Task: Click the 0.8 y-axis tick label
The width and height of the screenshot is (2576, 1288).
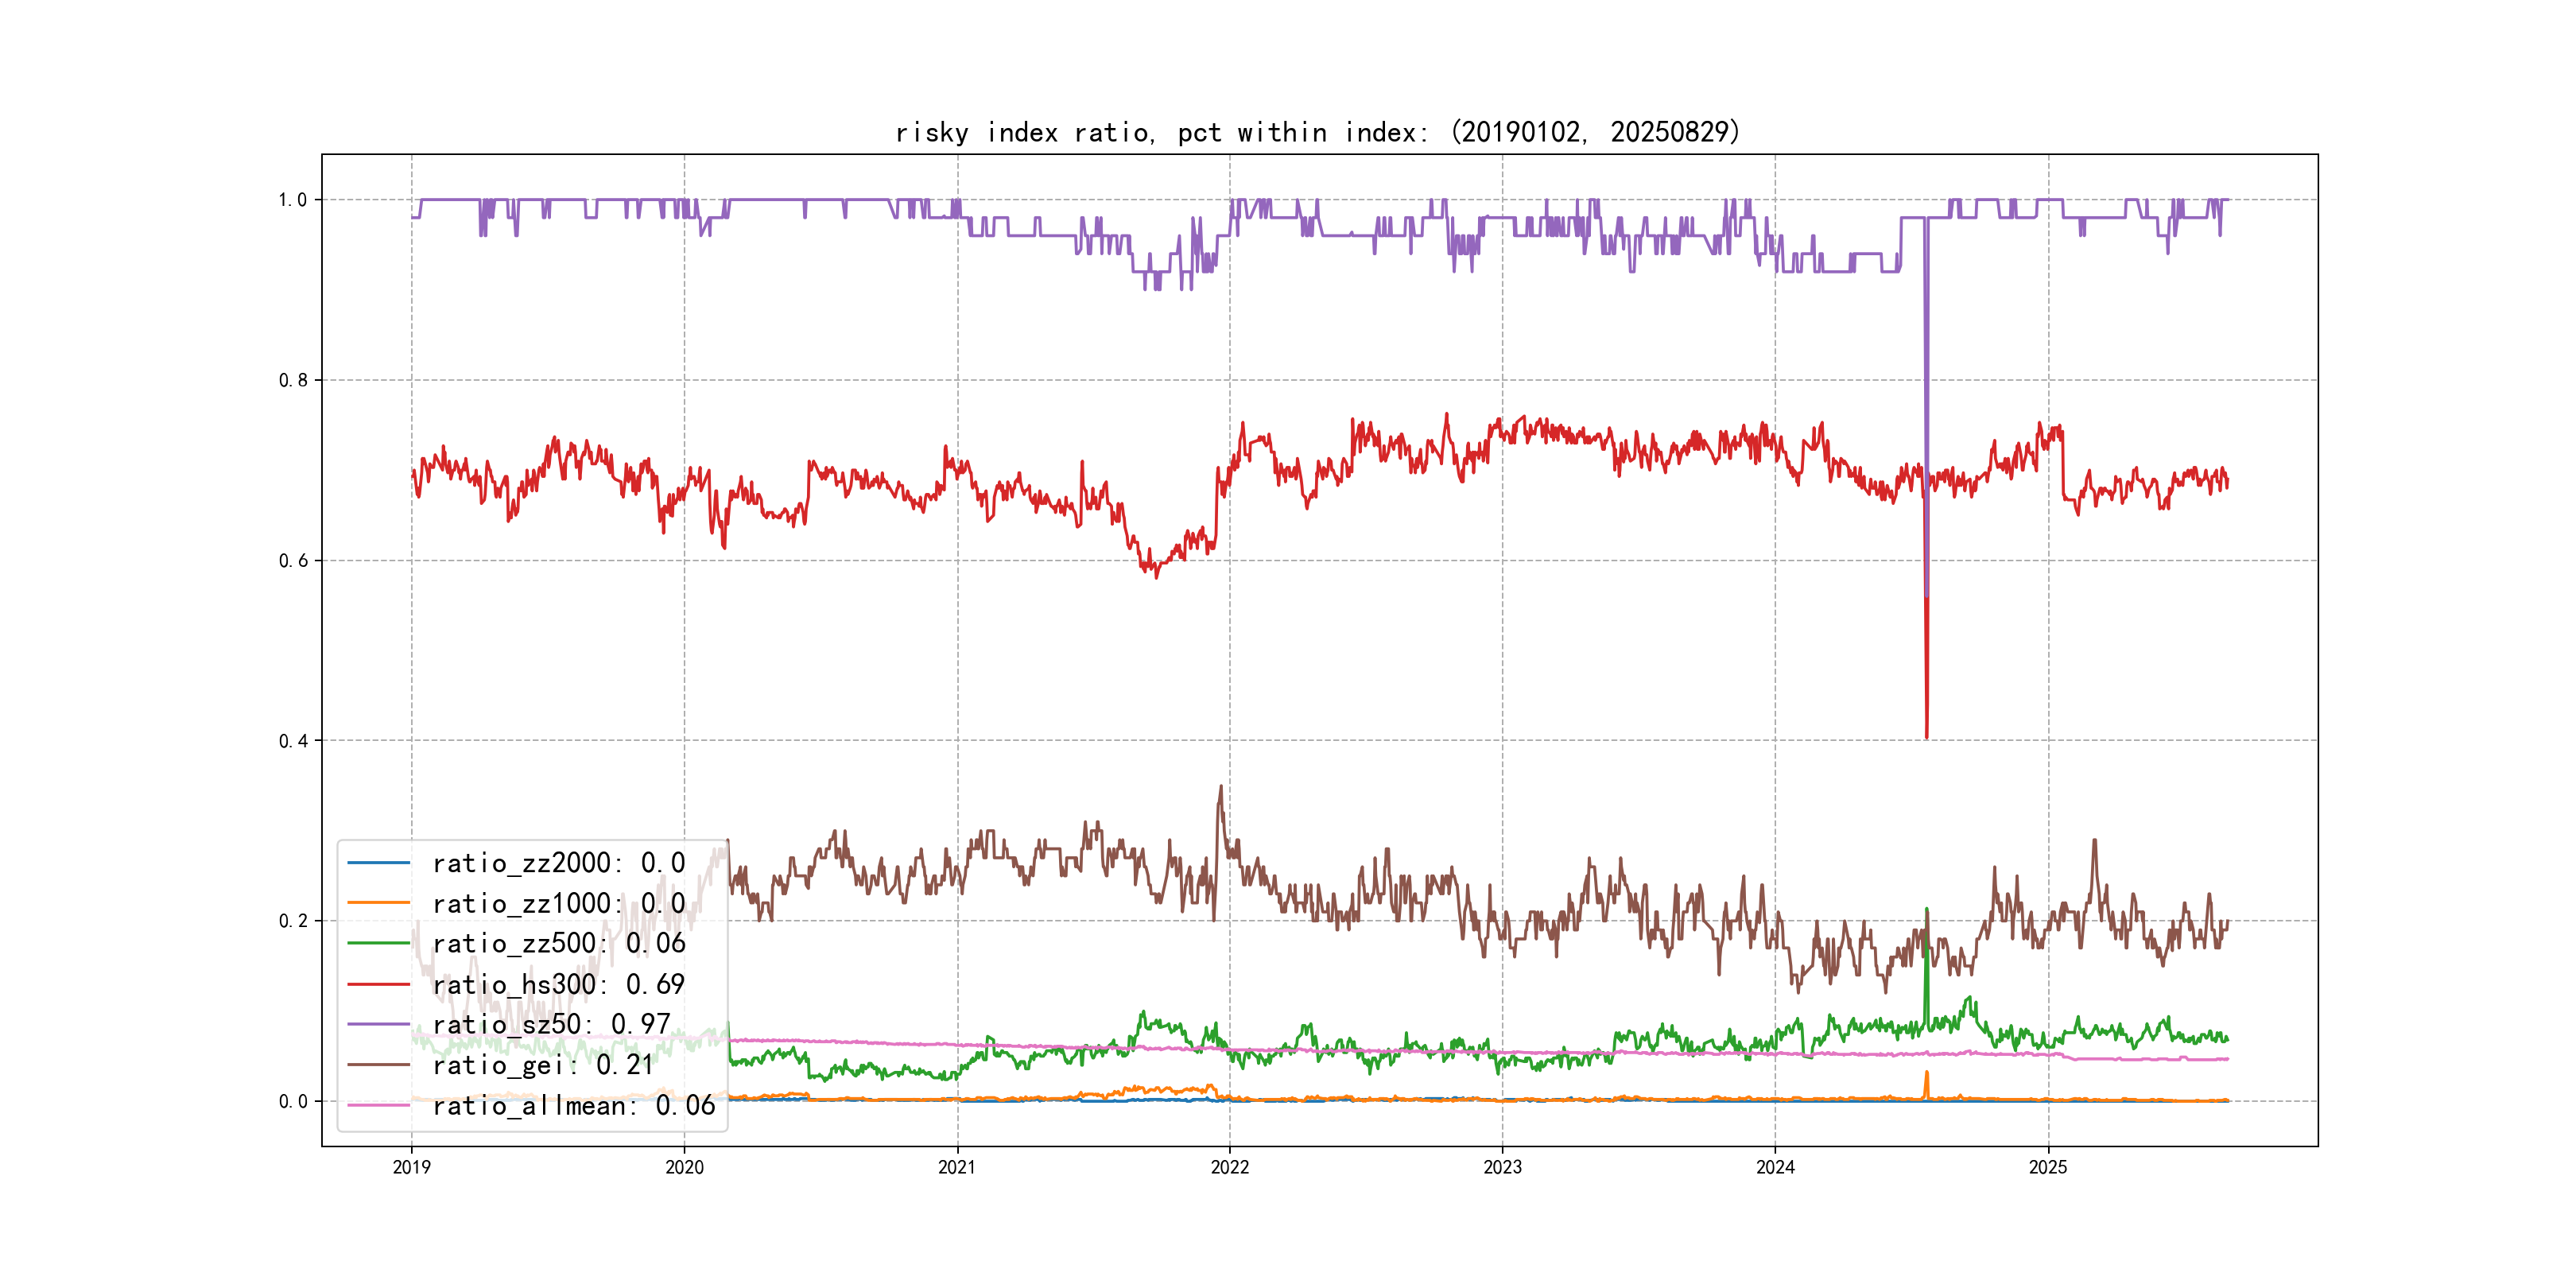Action: [292, 380]
